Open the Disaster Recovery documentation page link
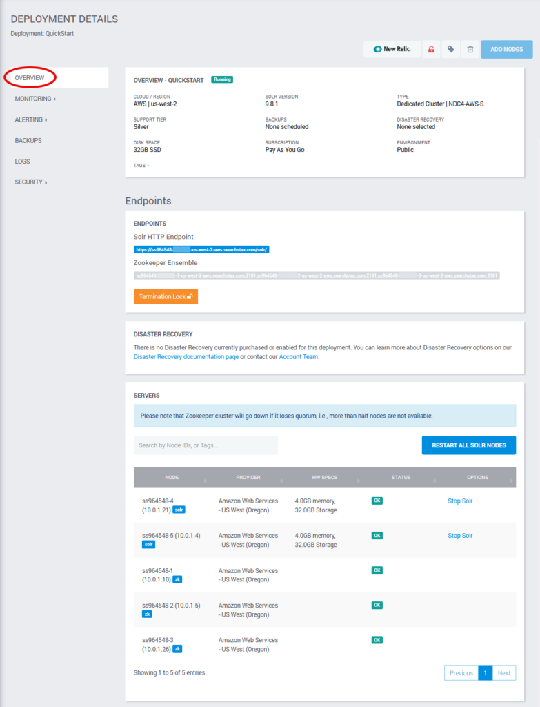 (x=186, y=357)
